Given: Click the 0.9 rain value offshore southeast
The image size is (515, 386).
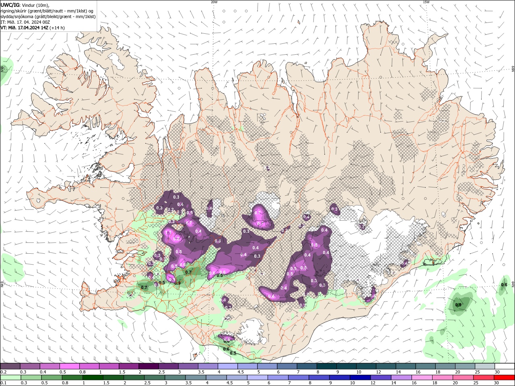Looking at the screenshot, I should point(458,305).
